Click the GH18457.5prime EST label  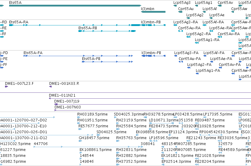pos(94,138)
